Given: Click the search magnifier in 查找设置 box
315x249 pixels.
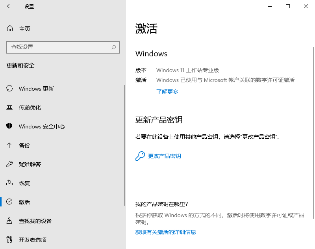Looking at the screenshot, I should click(114, 47).
